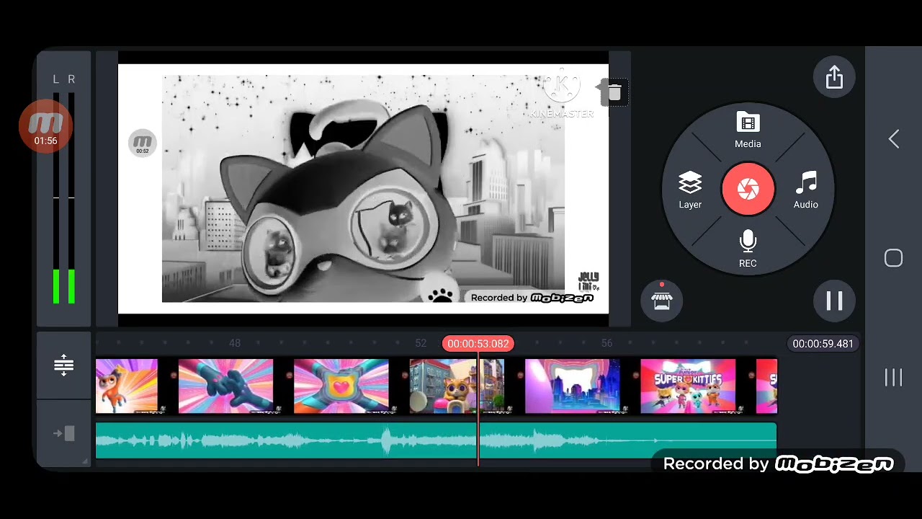Select the SuperKitties title clip
922x519 pixels.
[x=688, y=386]
